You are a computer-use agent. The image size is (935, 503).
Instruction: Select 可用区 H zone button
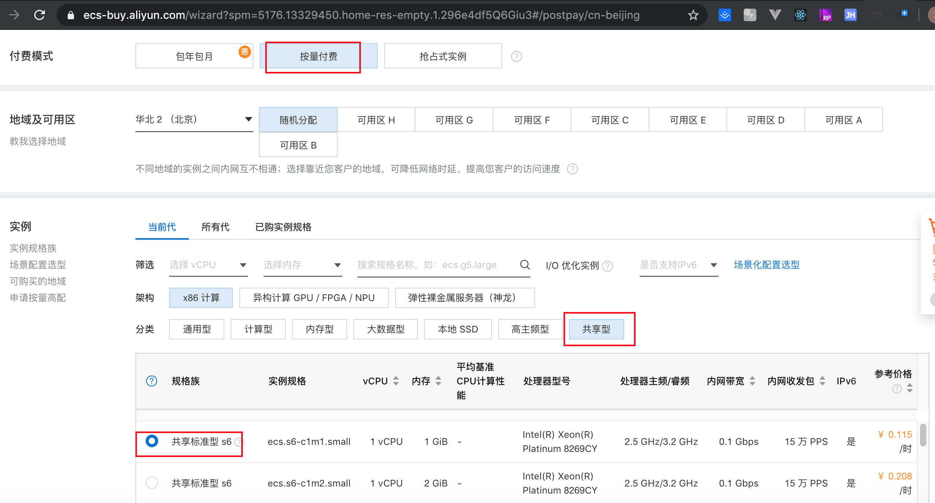[x=376, y=120]
